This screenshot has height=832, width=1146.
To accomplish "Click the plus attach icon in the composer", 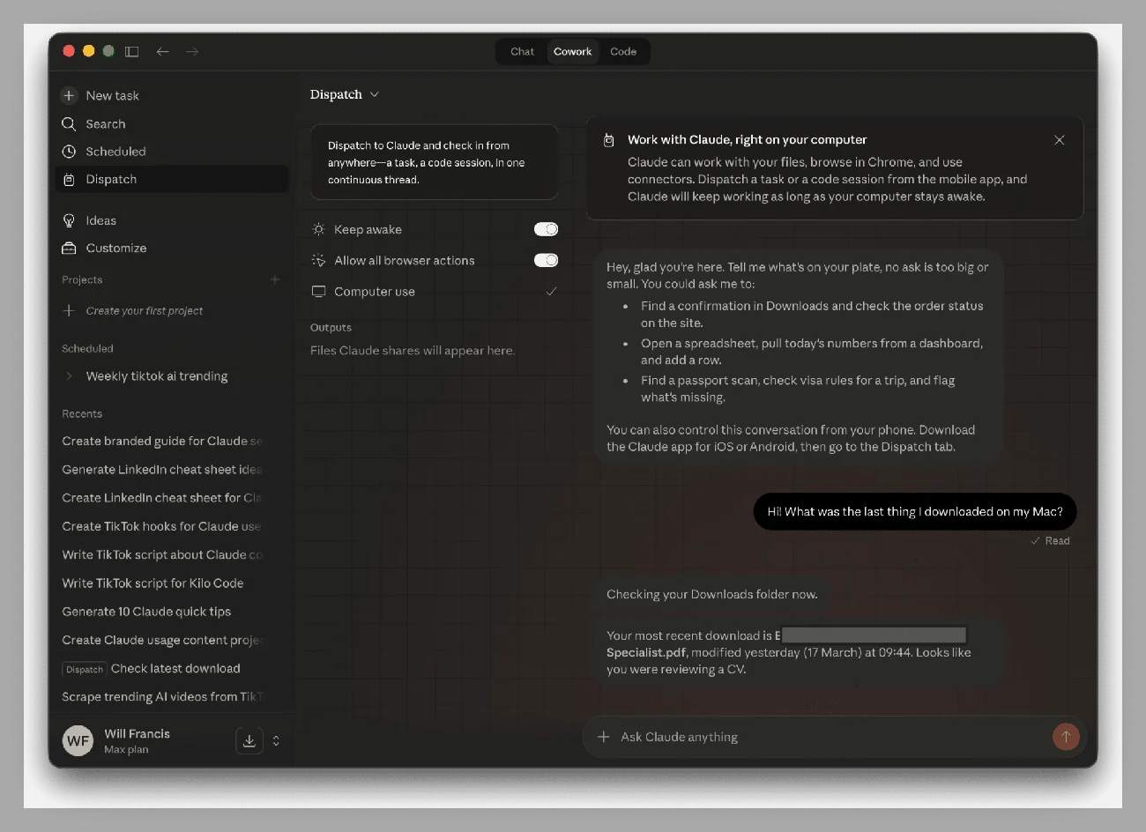I will 604,737.
